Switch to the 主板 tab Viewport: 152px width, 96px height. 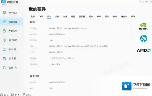coord(57,17)
